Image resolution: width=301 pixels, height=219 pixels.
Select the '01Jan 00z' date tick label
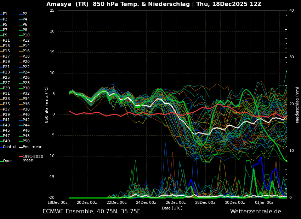[x=265, y=202]
